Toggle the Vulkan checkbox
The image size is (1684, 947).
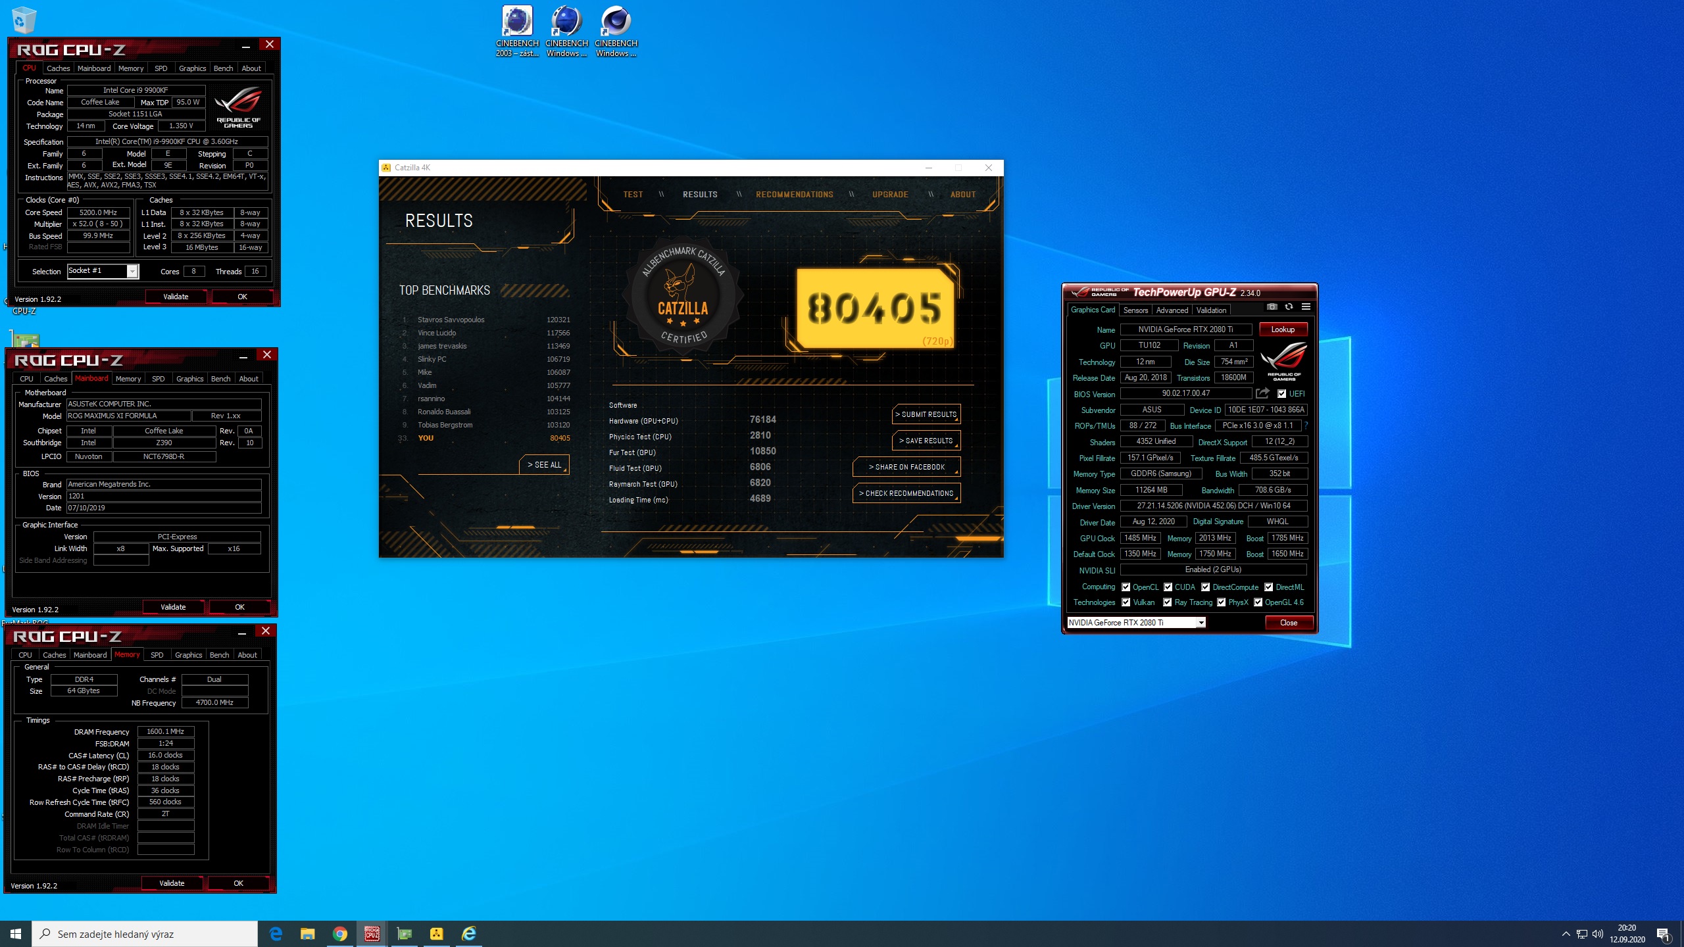tap(1126, 602)
